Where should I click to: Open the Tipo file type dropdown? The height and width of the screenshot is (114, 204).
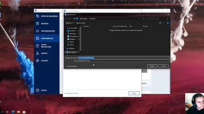[124, 61]
